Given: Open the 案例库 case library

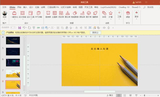Looking at the screenshot, I should point(48,14).
